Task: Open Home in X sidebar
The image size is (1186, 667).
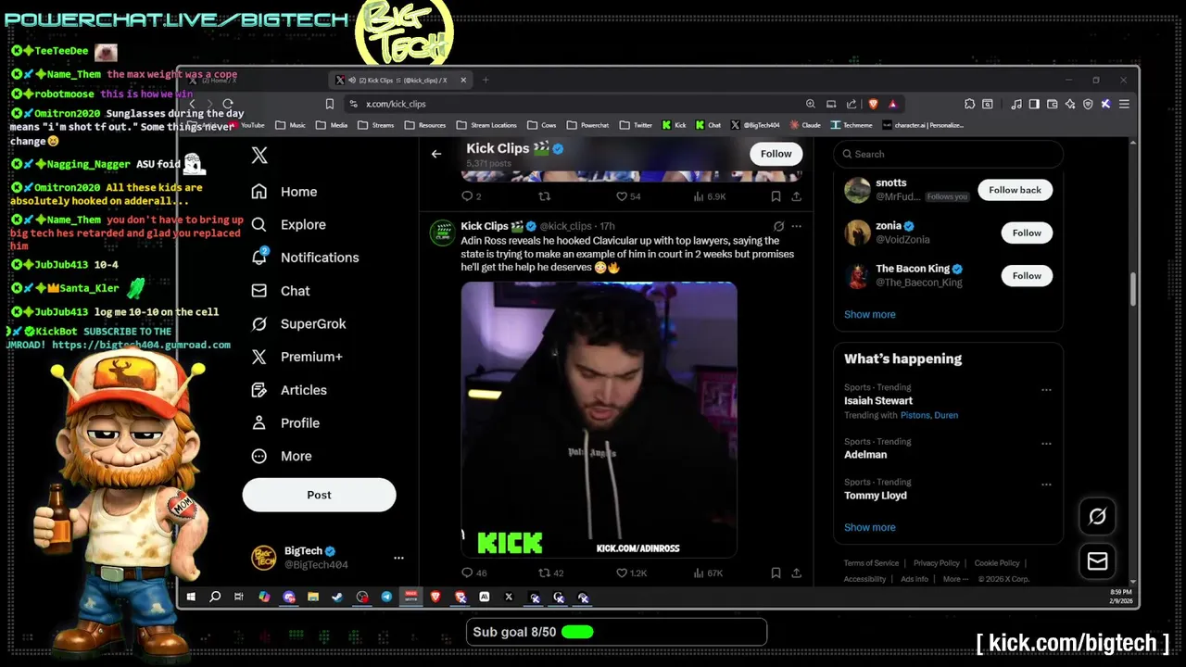Action: coord(284,192)
